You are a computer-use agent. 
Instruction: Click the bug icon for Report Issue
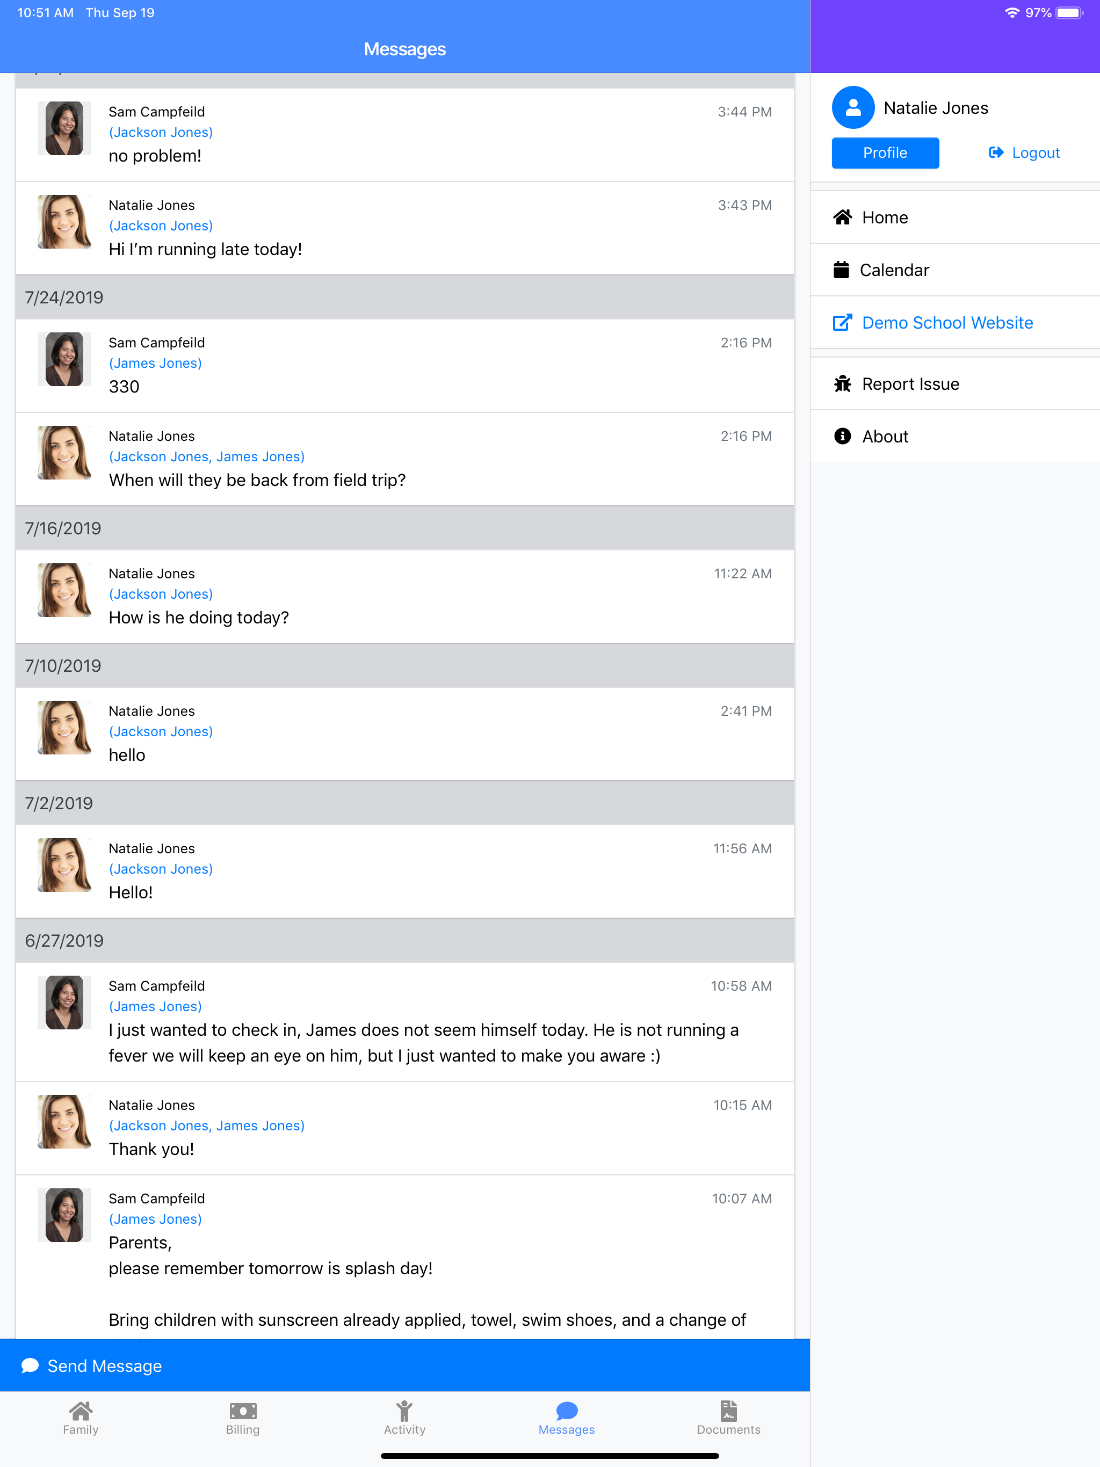(843, 384)
